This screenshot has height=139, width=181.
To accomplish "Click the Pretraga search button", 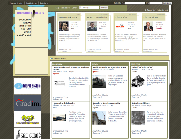I will point(104,8).
